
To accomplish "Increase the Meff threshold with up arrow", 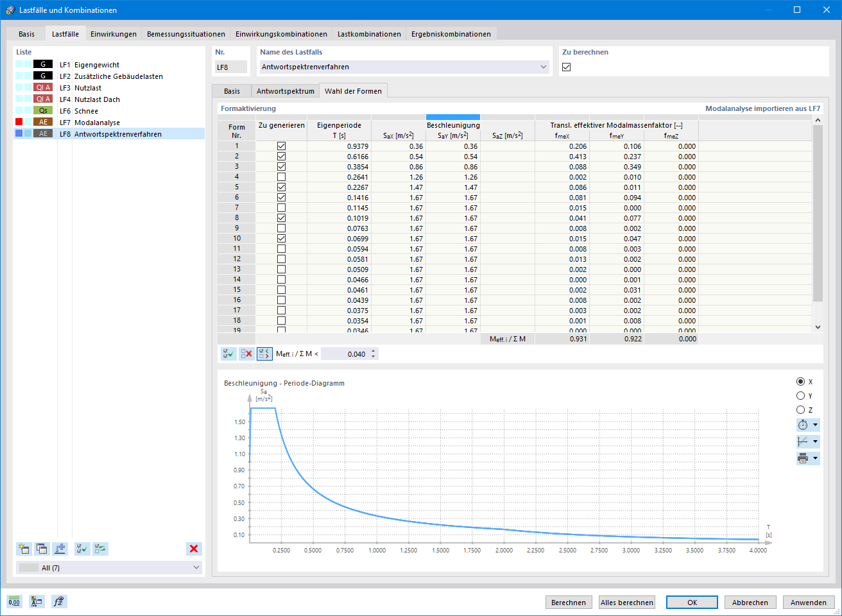I will [x=374, y=351].
